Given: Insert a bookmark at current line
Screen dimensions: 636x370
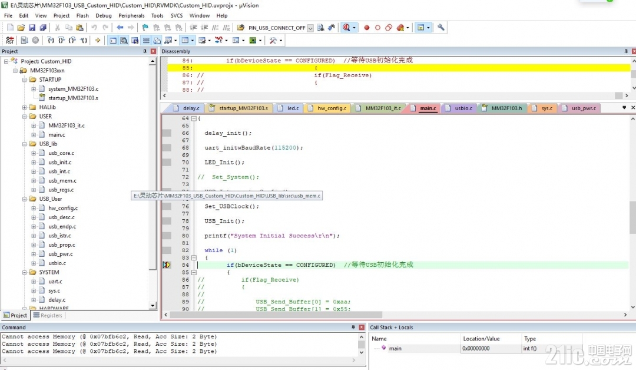Looking at the screenshot, I should click(x=145, y=28).
